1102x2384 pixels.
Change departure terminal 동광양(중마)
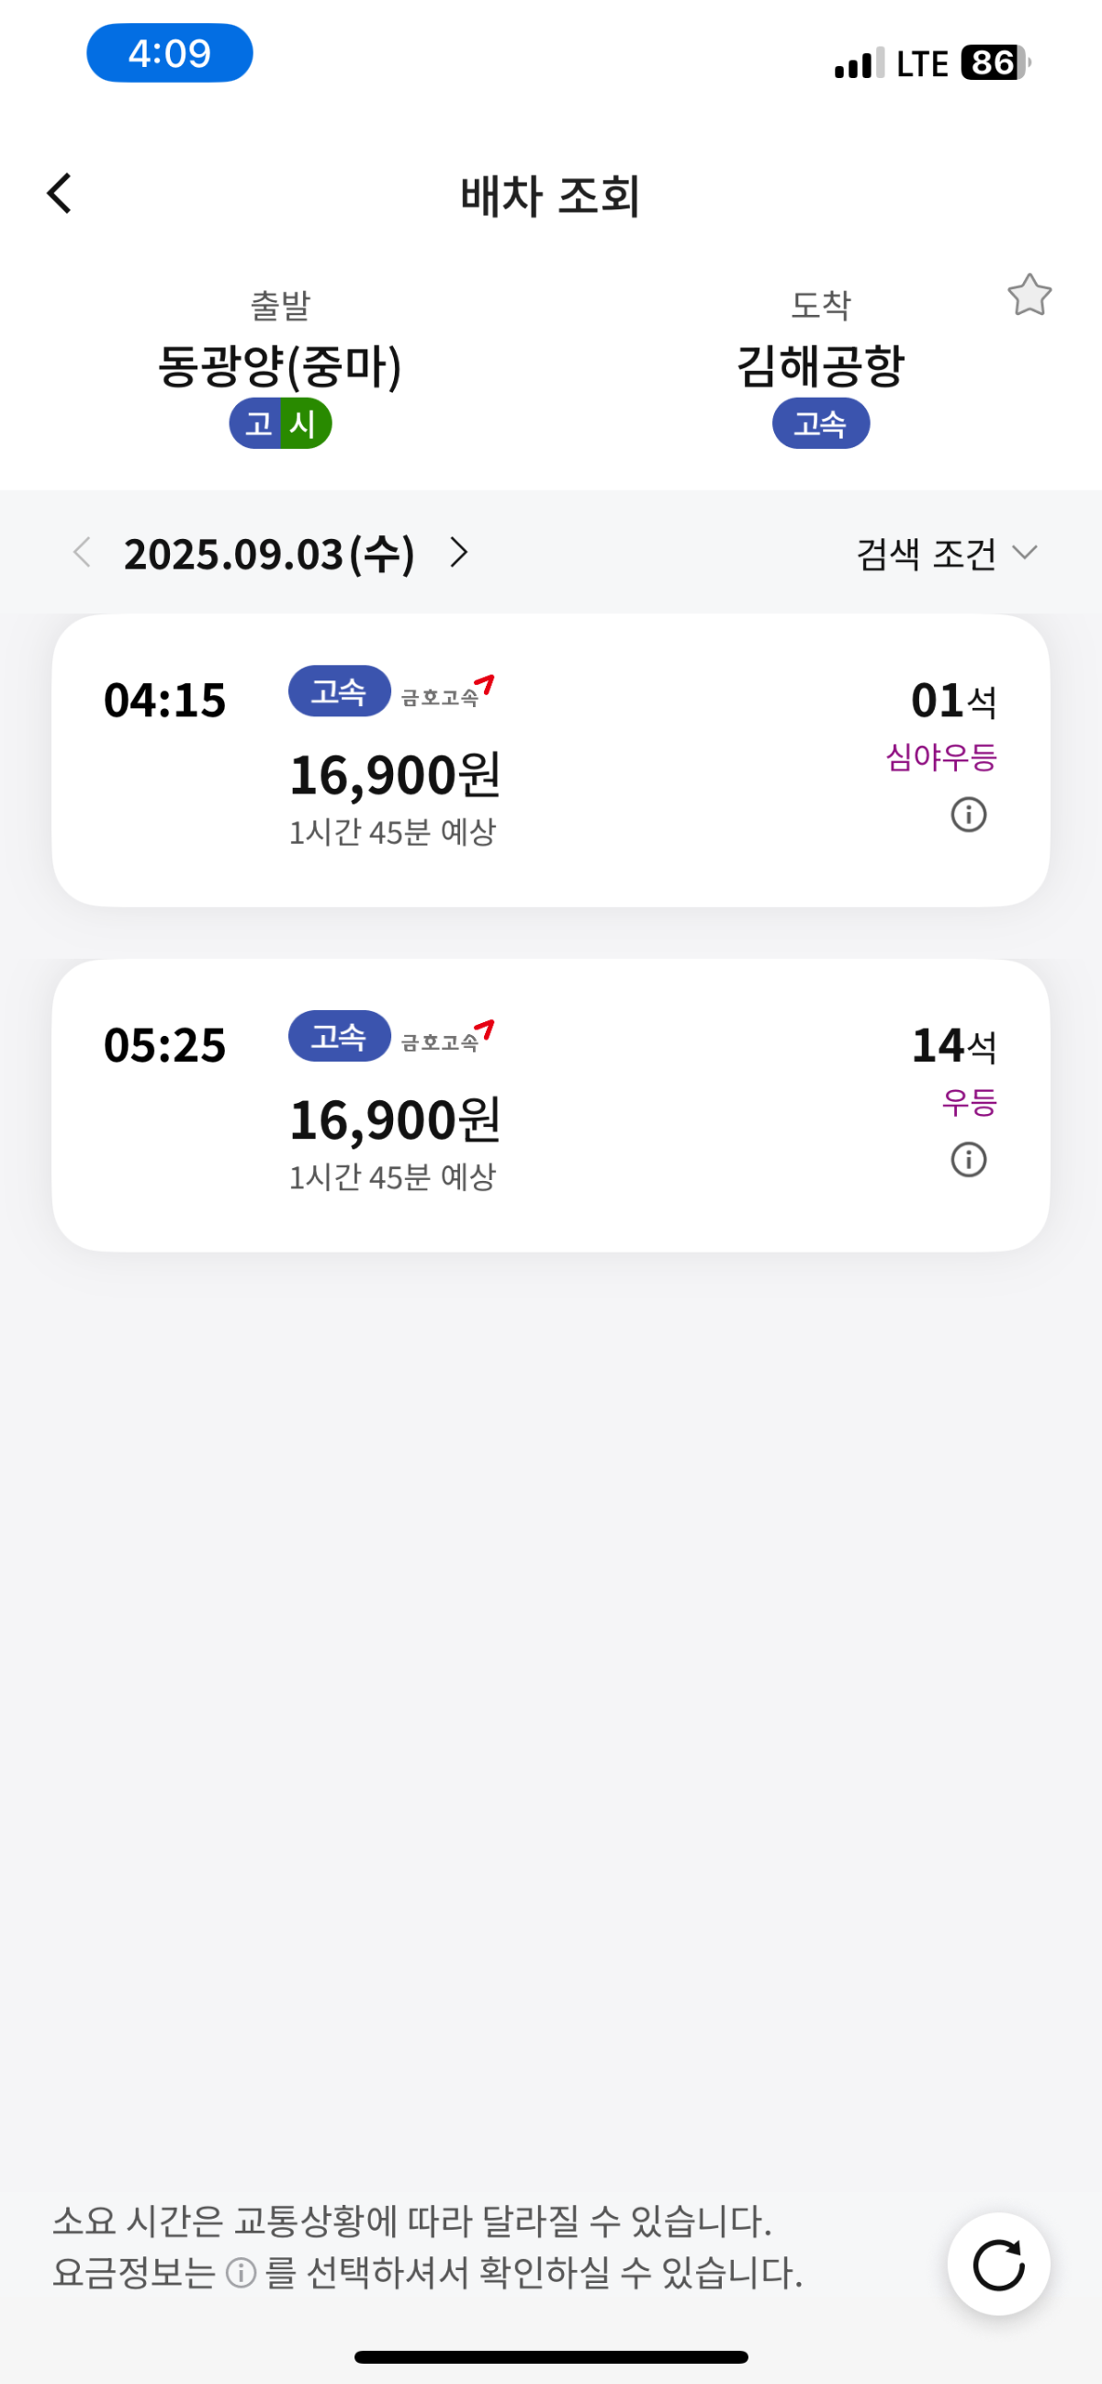click(x=279, y=366)
